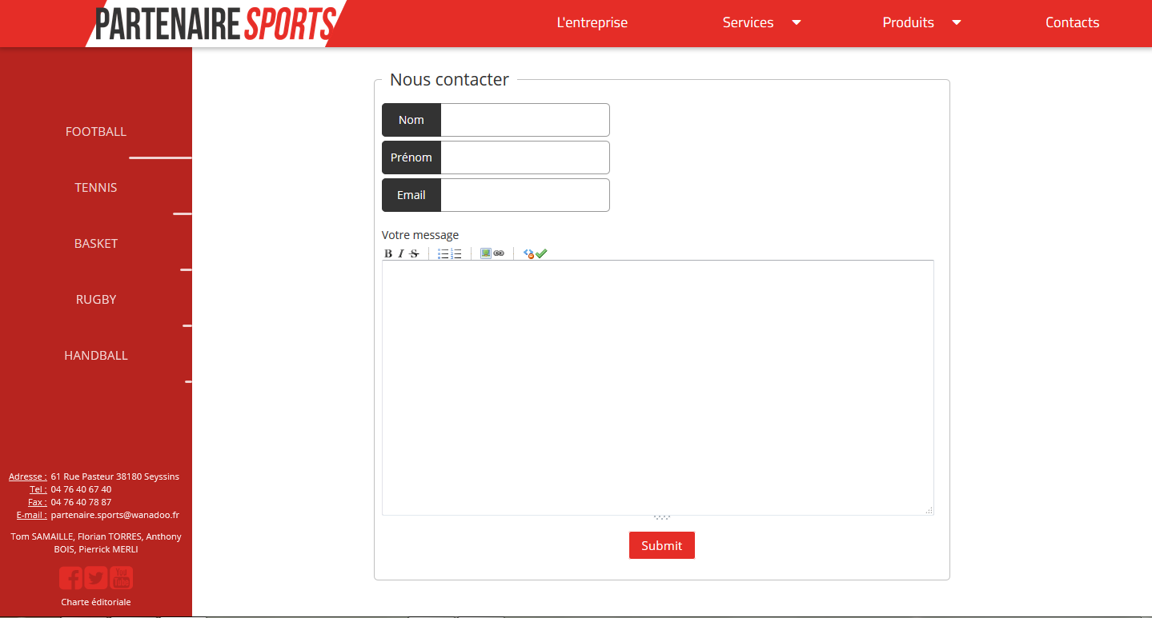Toggle bold formatting in message editor
Screen dimensions: 1152x618
[x=388, y=253]
